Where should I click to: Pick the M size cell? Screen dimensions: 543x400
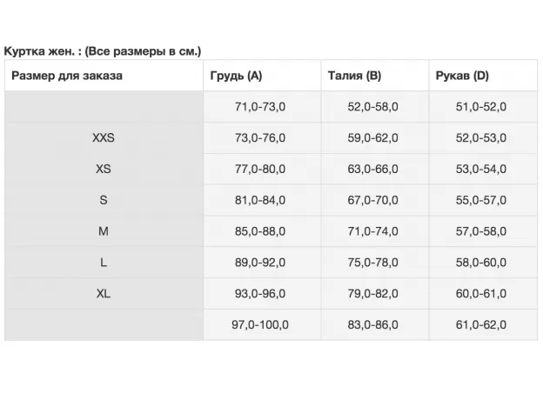click(x=103, y=231)
